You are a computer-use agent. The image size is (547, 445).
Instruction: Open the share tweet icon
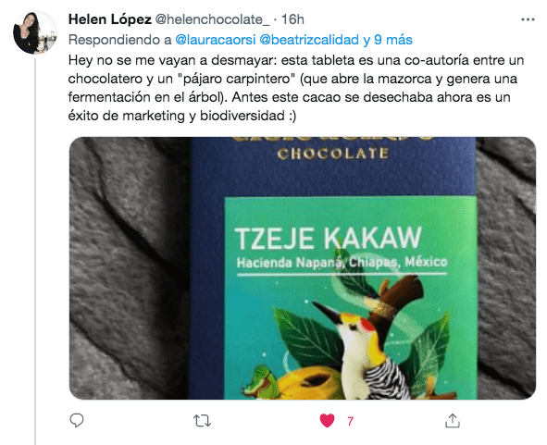click(x=453, y=421)
